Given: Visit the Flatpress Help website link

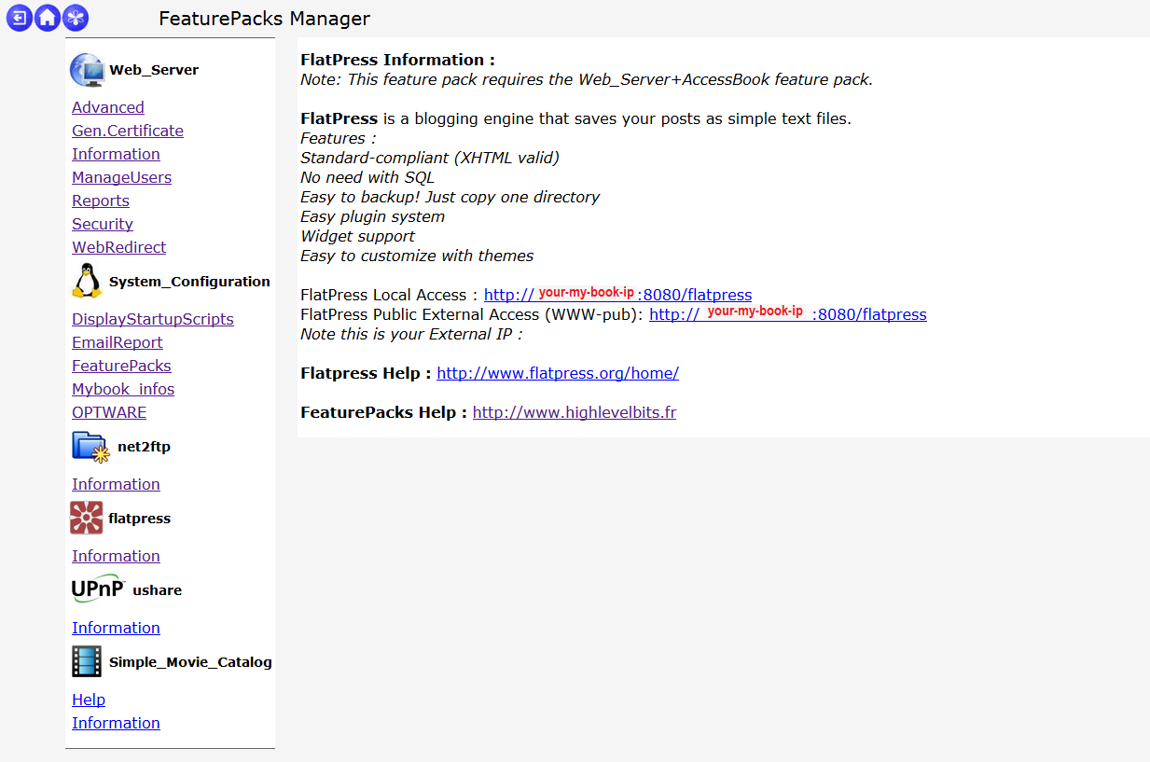Looking at the screenshot, I should pos(557,373).
